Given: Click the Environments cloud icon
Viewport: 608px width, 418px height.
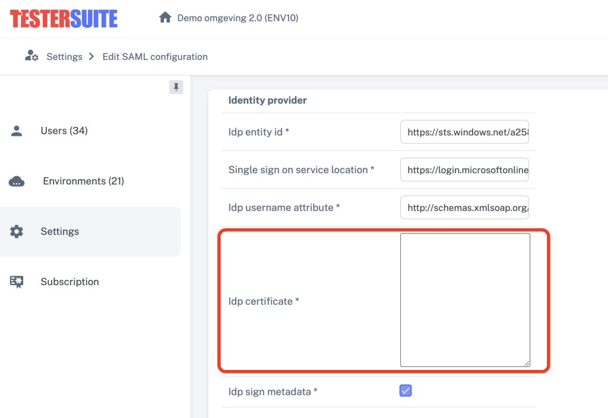Looking at the screenshot, I should pos(17,181).
